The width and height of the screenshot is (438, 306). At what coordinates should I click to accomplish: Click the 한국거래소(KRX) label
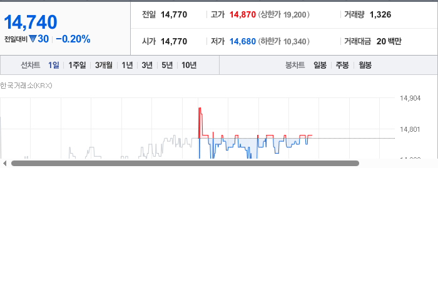[26, 86]
